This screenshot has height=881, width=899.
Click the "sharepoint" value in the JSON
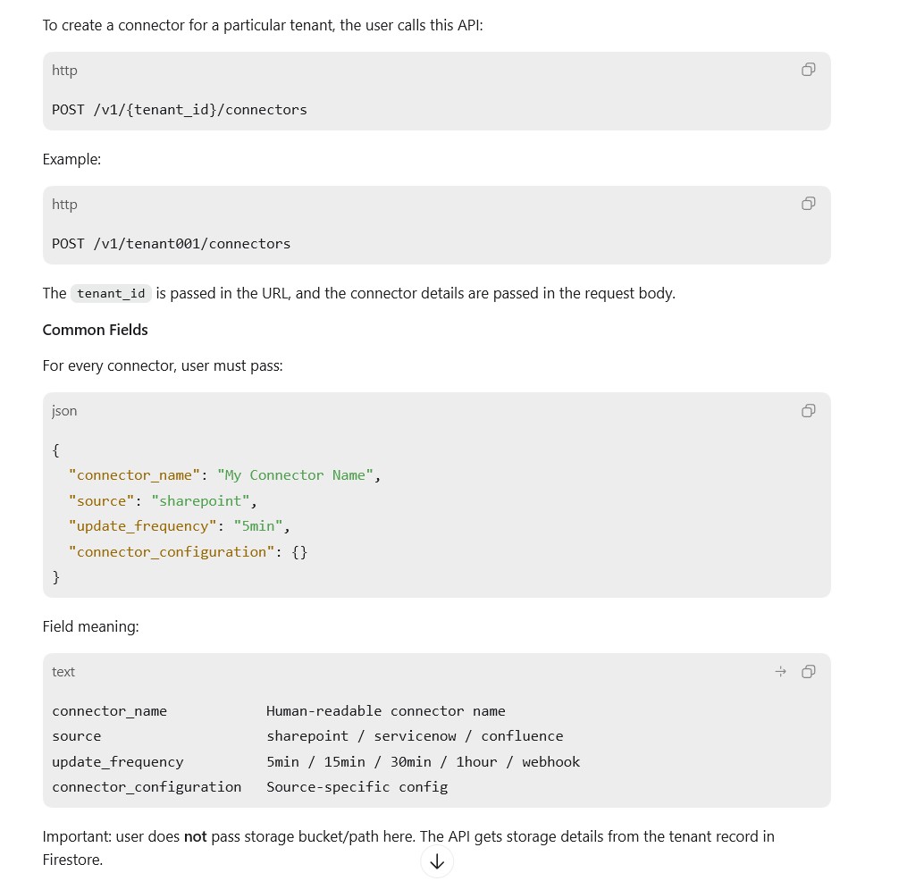(x=200, y=501)
